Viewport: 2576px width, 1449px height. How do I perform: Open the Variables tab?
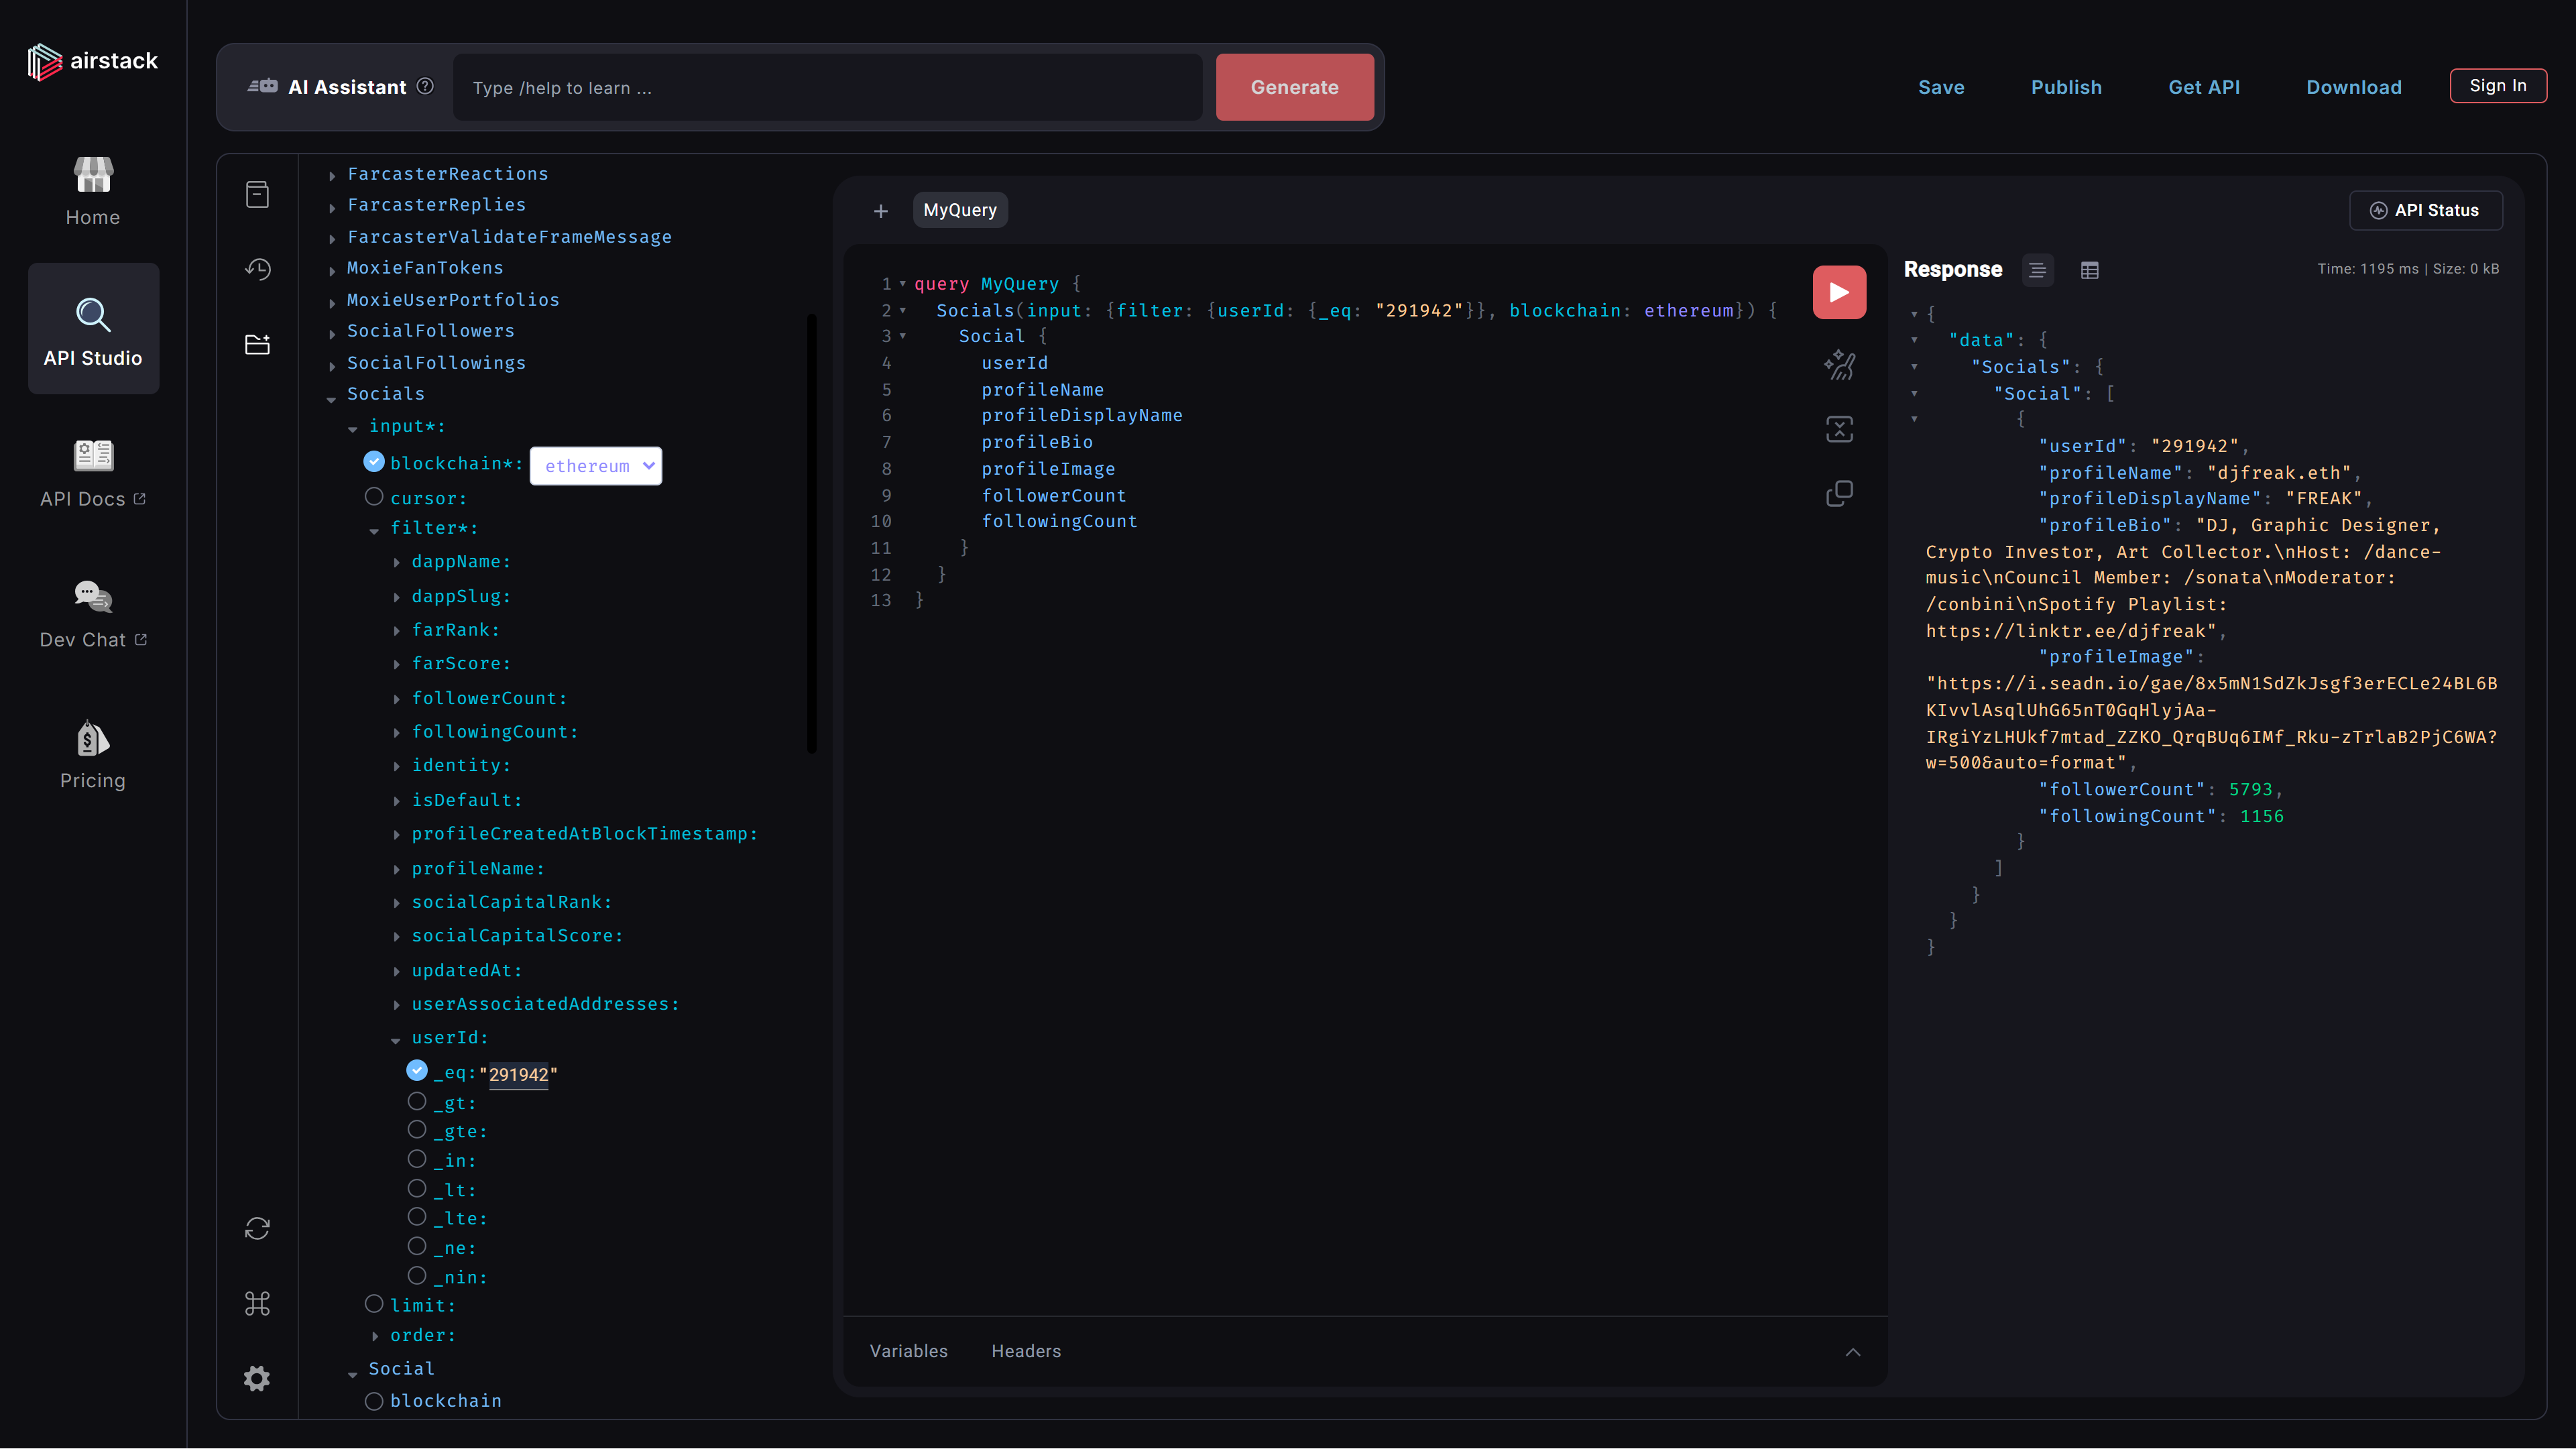pos(908,1351)
